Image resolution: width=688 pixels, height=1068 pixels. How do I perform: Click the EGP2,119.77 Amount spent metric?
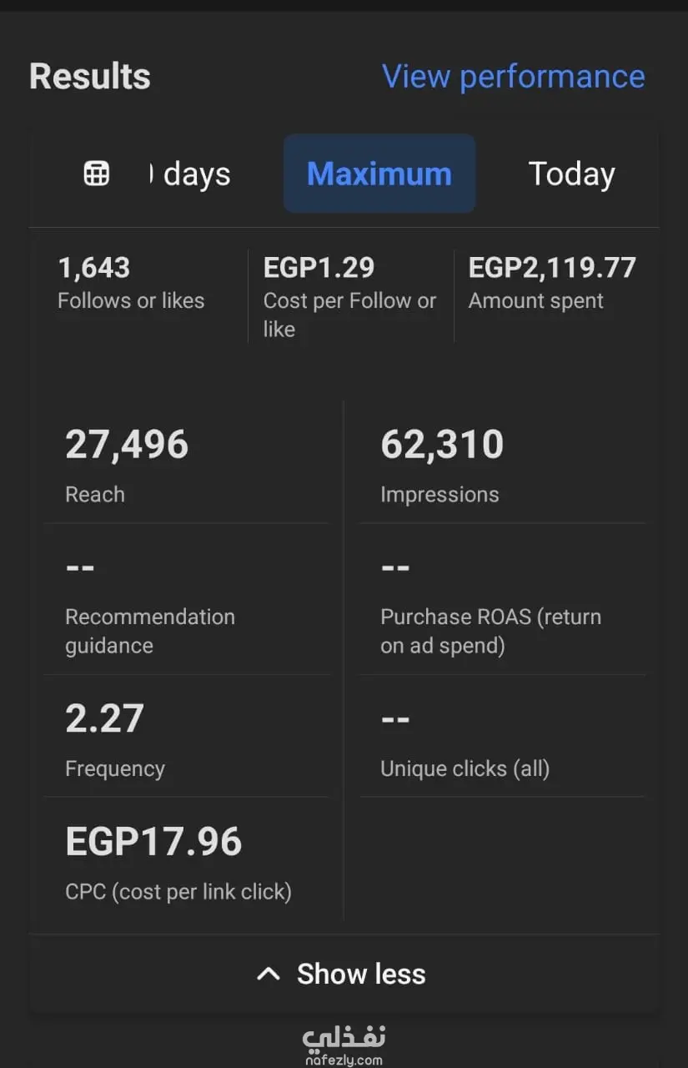551,283
